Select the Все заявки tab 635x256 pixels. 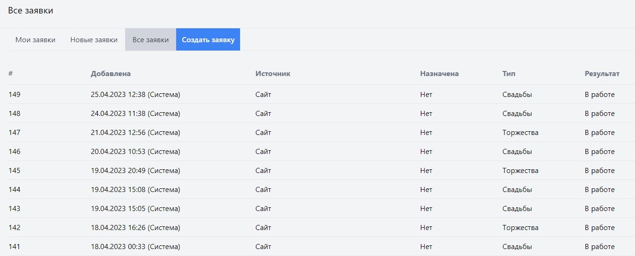(150, 40)
